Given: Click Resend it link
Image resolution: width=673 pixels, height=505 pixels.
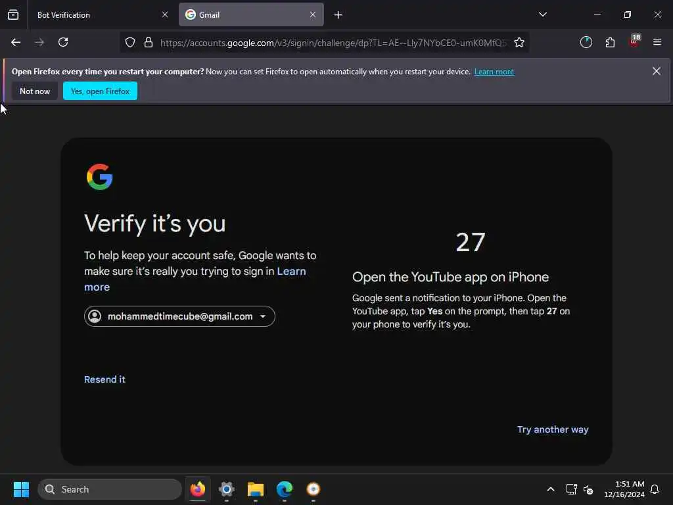Looking at the screenshot, I should click(x=104, y=379).
